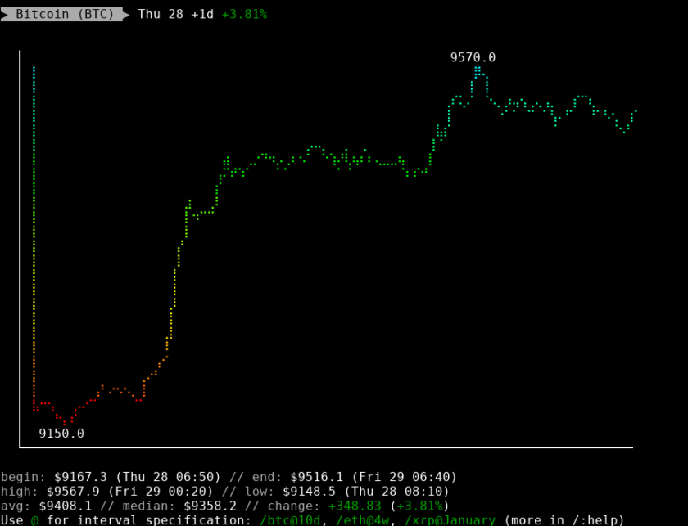The image size is (688, 526).
Task: Click the 9150.0 chart low label
Action: 61,434
